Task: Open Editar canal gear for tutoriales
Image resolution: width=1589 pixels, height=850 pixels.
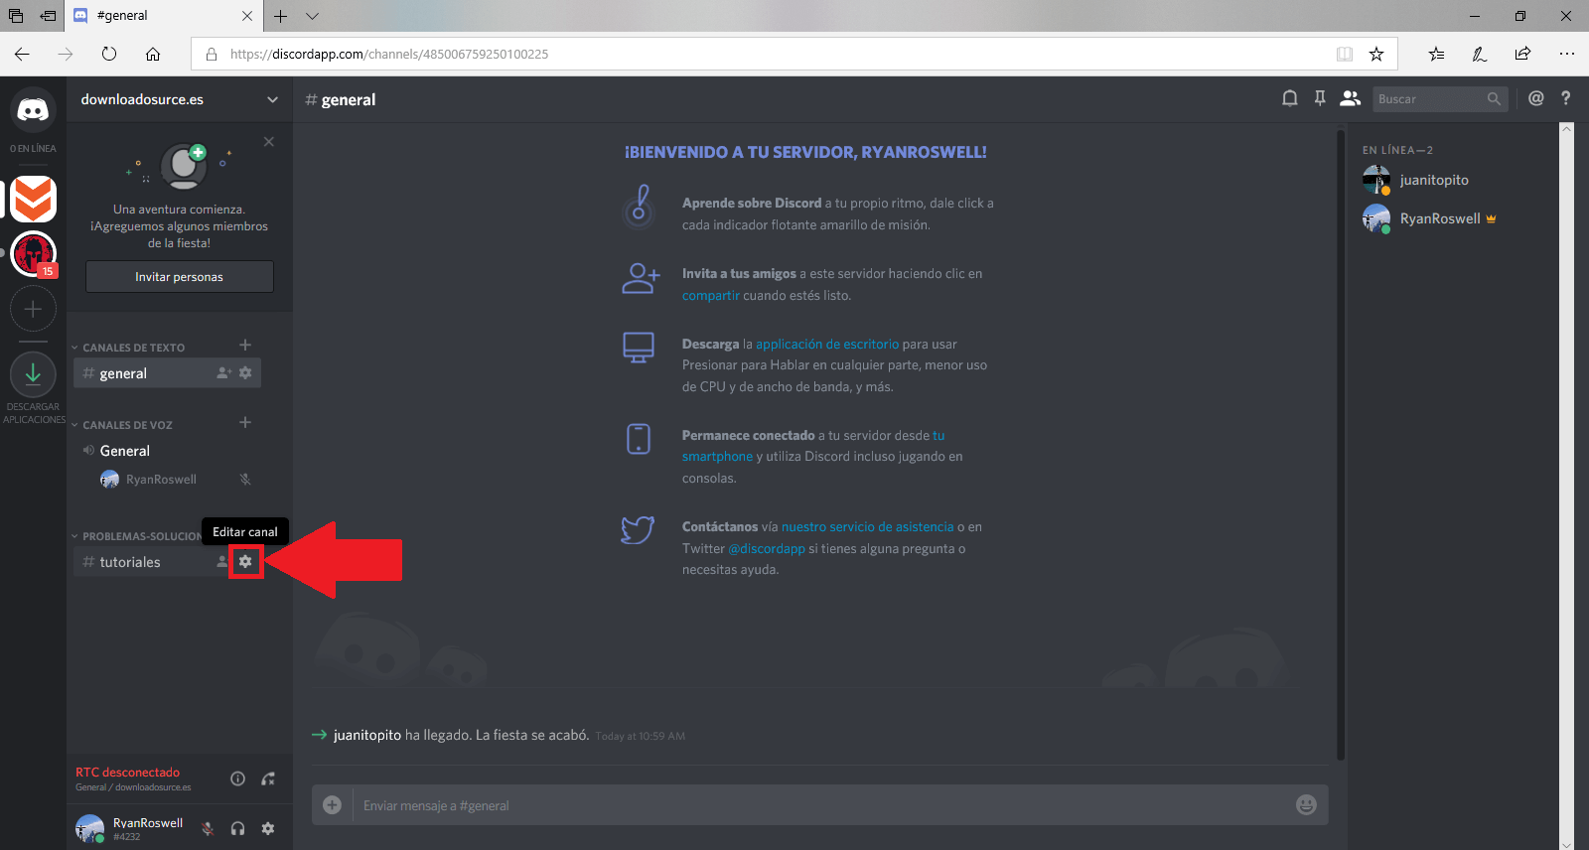Action: tap(245, 562)
